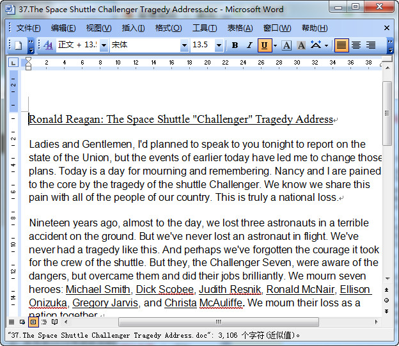Switch to Web Layout view icon
Viewport: 399px width, 346px height.
(x=22, y=322)
